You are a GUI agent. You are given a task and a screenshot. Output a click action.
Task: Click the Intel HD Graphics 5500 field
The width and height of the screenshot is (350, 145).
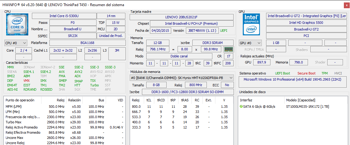tap(306, 23)
